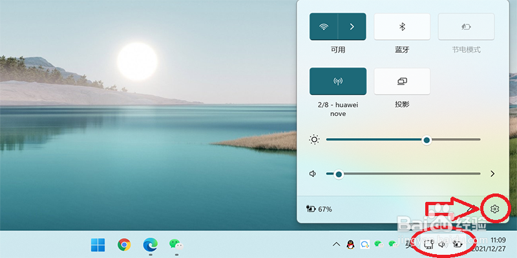This screenshot has height=258, width=517.
Task: Switch input method via 英 indicator
Action: tap(409, 244)
